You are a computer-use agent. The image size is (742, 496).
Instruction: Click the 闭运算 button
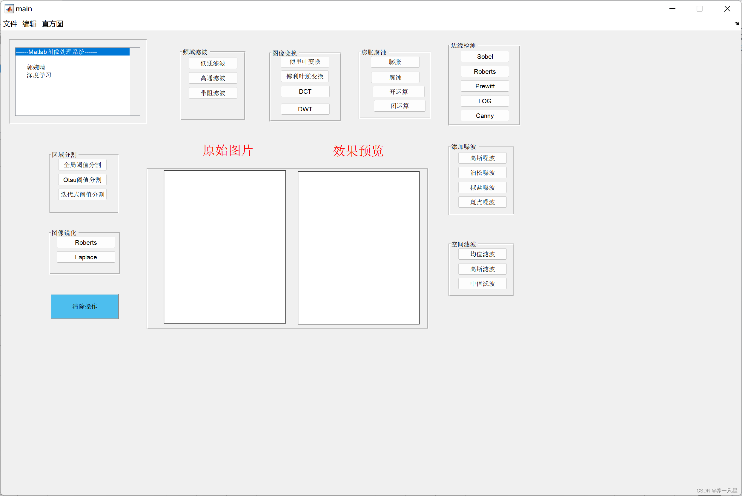(399, 106)
